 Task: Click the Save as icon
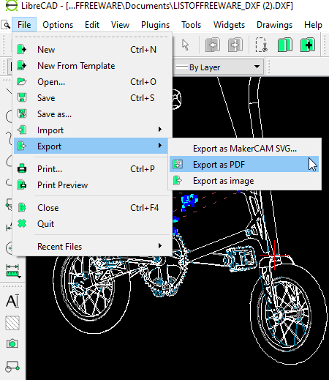pos(22,113)
